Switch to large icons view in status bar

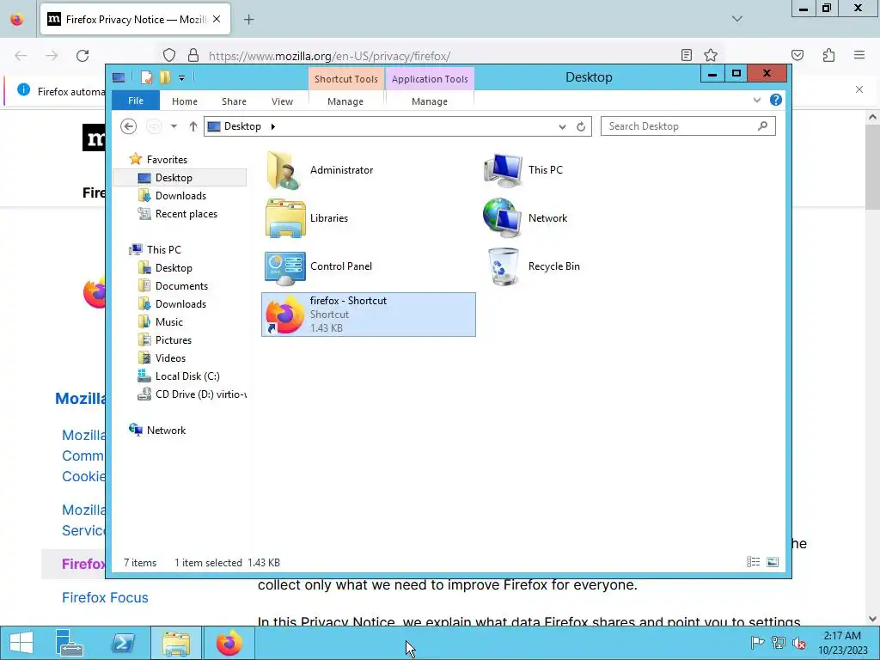773,562
